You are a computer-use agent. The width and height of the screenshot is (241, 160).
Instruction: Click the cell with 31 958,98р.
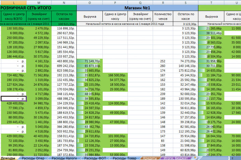point(211,61)
